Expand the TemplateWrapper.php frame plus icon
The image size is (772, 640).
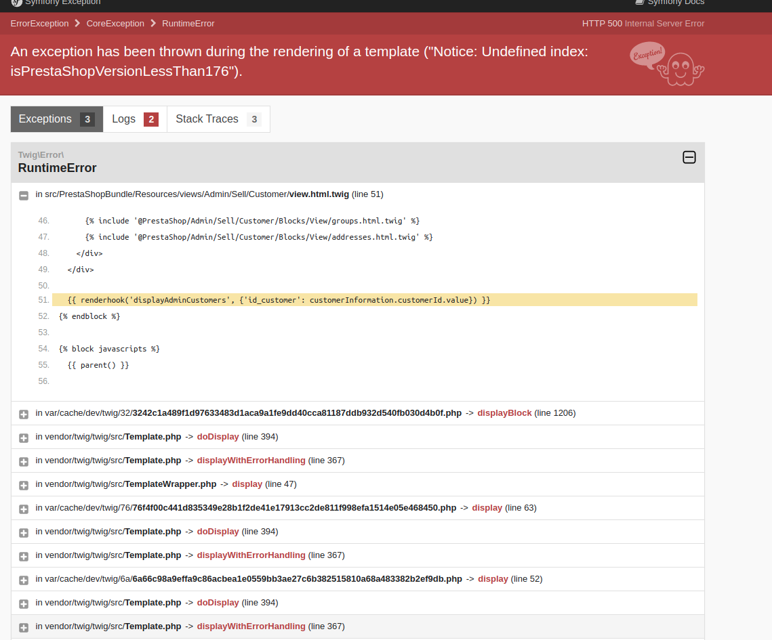tap(24, 484)
